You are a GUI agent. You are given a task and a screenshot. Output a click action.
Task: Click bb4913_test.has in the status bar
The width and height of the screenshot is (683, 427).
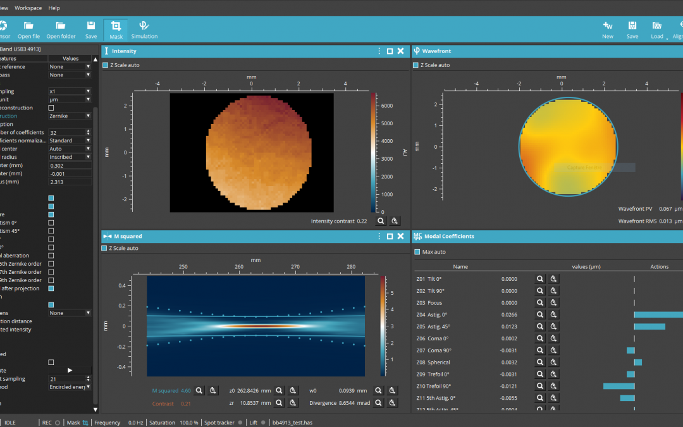click(x=294, y=422)
